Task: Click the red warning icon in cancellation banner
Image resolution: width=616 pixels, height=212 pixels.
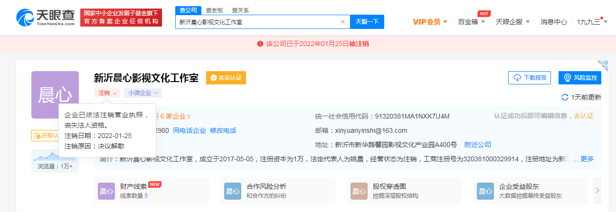Action: (x=260, y=44)
